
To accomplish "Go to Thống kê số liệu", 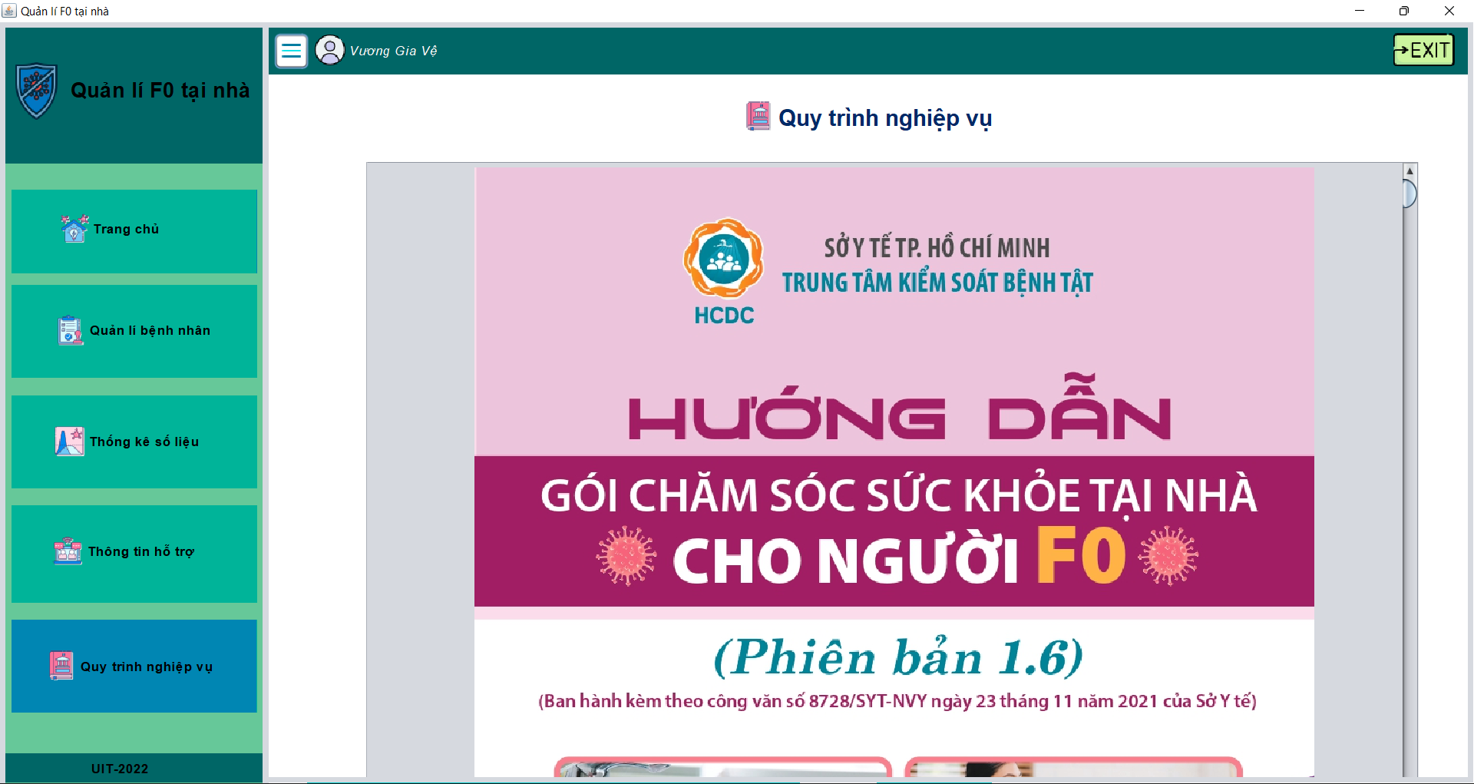I will (134, 442).
